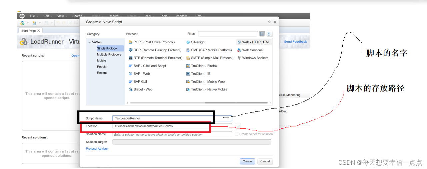Select the Web - HTTP/HTML protocol icon
This screenshot has width=427, height=169.
239,42
